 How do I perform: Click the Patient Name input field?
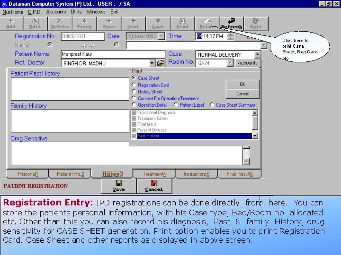[113, 54]
